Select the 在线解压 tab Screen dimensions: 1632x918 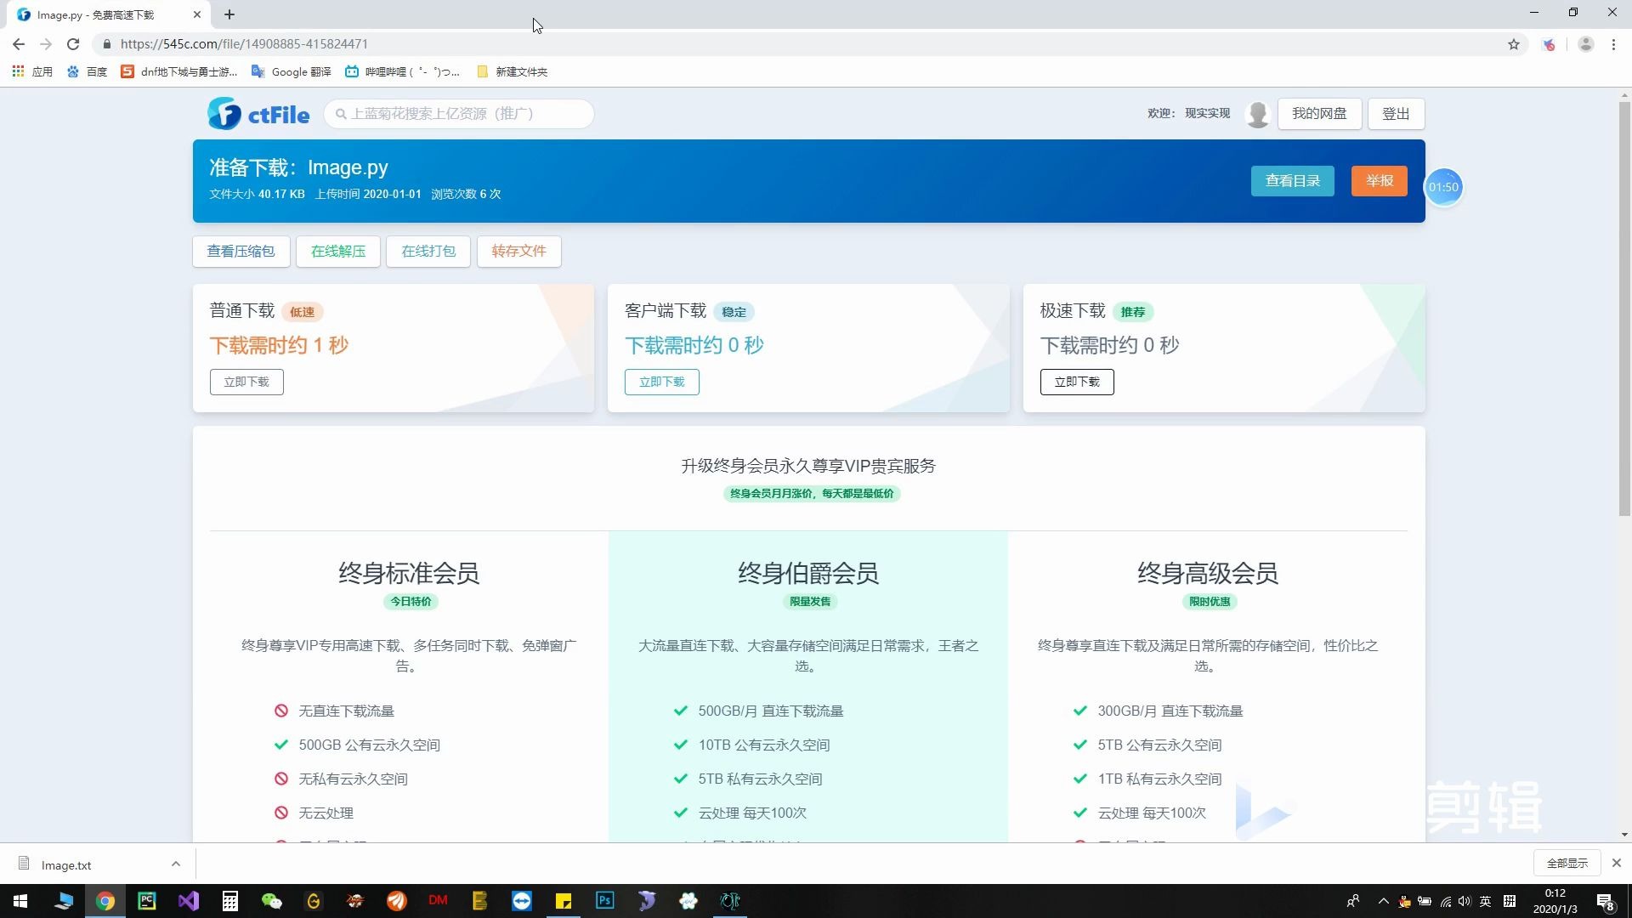(338, 252)
